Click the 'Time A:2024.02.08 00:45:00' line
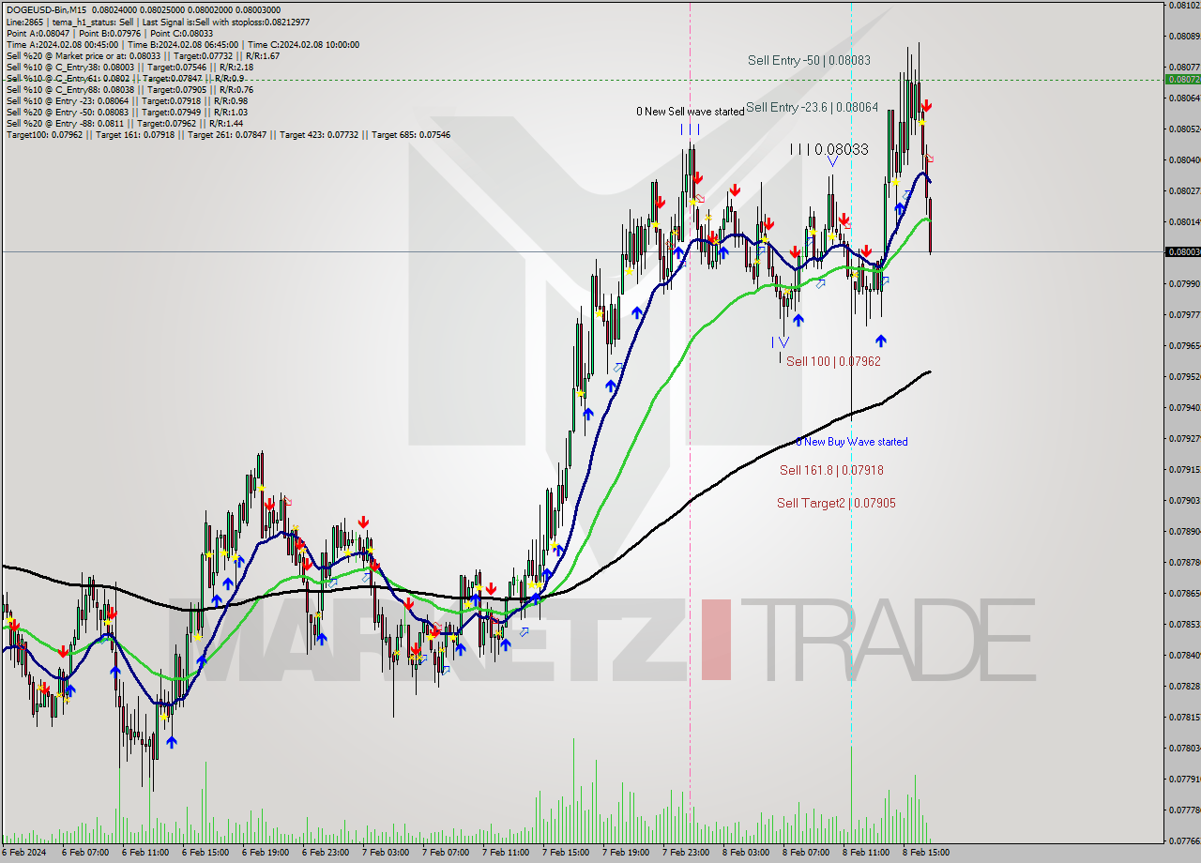Viewport: 1201px width, 863px height. [183, 44]
